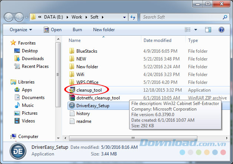This screenshot has height=164, width=233.
Task: Click the dotnetfx_cleanup_tool file name
Action: [98, 98]
